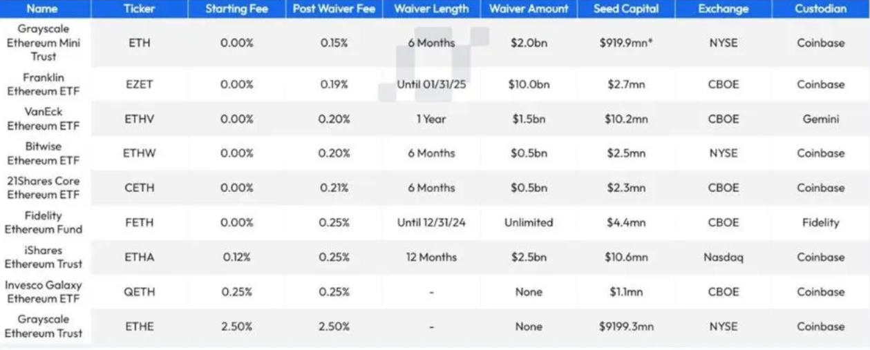Click the $9199.3mn seed capital
Screen dimensions: 870x350
pyautogui.click(x=625, y=327)
